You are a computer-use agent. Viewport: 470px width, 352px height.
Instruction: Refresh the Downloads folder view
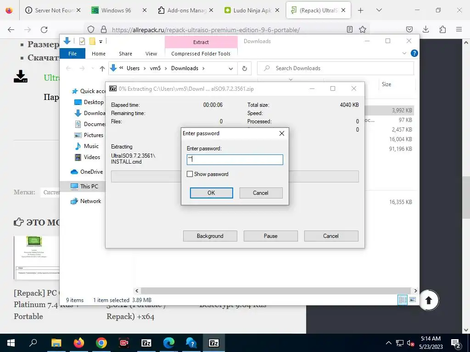click(x=245, y=69)
